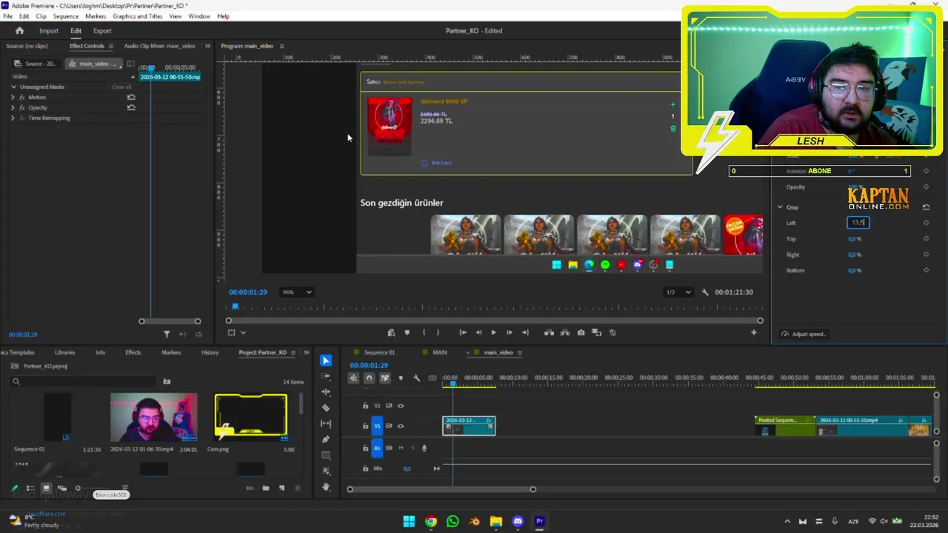Open the playback resolution 1/2 dropdown
This screenshot has height=533, width=948.
[x=678, y=292]
